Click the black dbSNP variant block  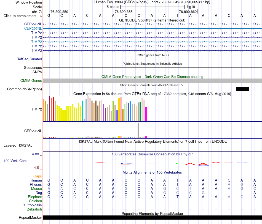(242, 89)
